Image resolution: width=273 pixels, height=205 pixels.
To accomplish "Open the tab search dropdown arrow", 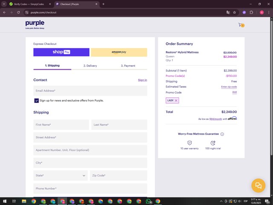I will 4,4.
